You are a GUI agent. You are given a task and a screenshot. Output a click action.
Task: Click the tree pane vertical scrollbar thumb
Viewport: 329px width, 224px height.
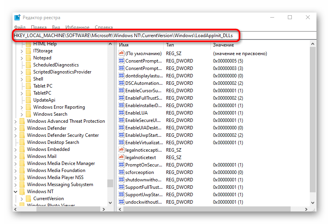[110, 183]
